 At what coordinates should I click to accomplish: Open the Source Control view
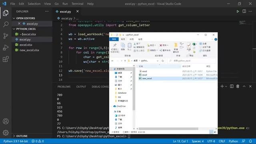point(6,36)
